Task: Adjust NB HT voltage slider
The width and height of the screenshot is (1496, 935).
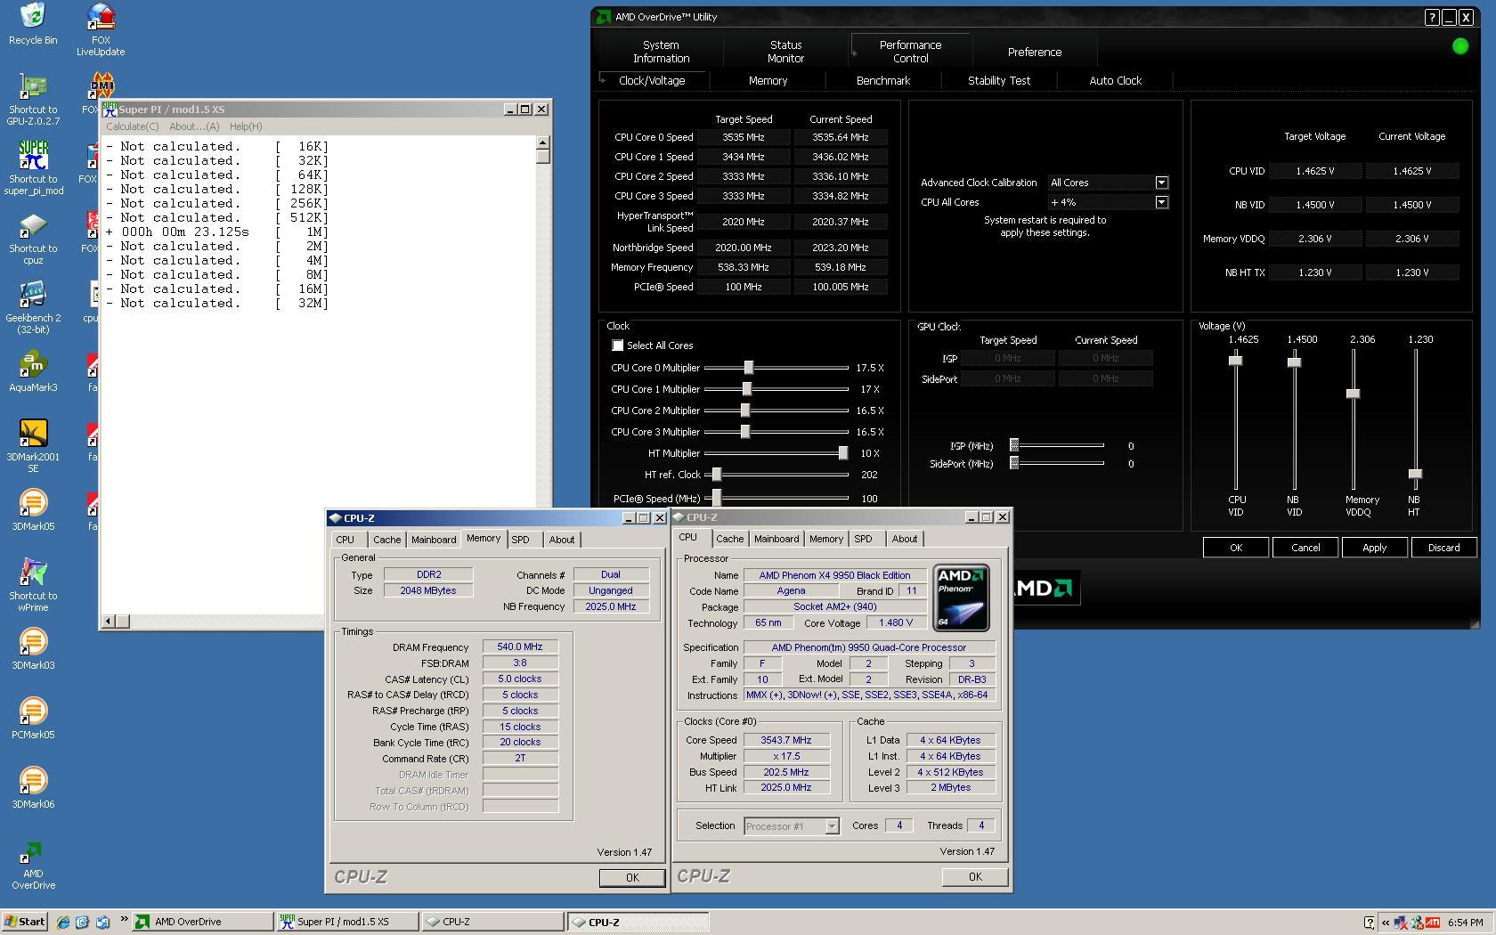Action: tap(1415, 474)
